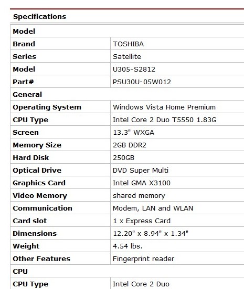244x289 pixels.
Task: Click the Specifications heading
Action: tap(39, 17)
